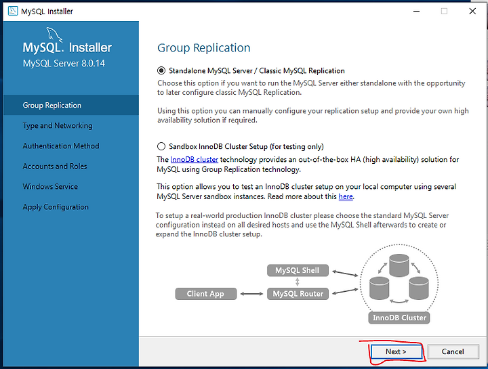Screen dimensions: 488x369
Task: Click the MySQL dolphin logo
Action: tap(54, 35)
